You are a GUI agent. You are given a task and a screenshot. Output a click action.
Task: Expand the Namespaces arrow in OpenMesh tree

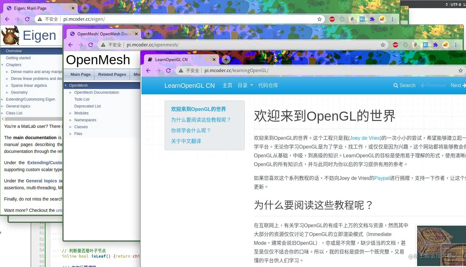pos(71,120)
